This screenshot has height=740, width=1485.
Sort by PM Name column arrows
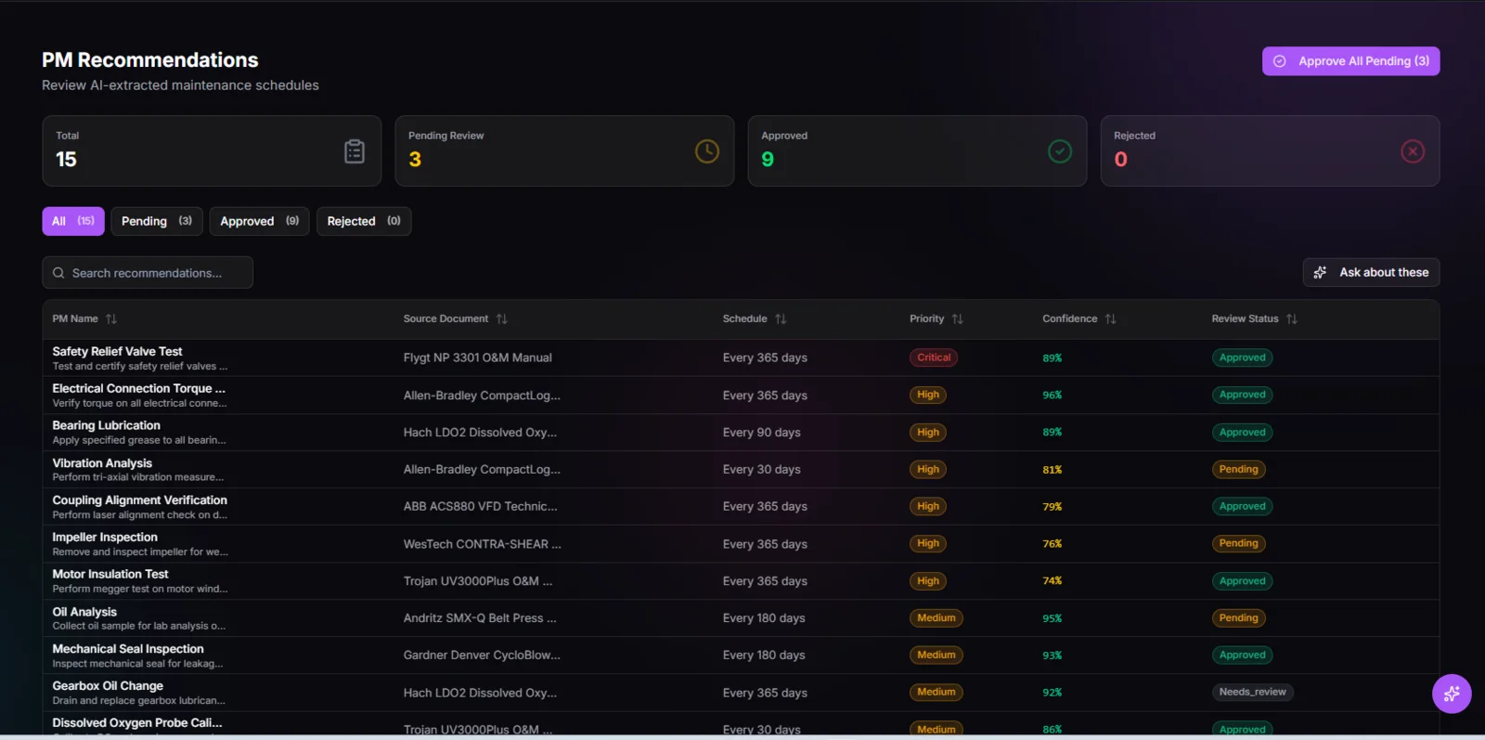[x=111, y=318]
